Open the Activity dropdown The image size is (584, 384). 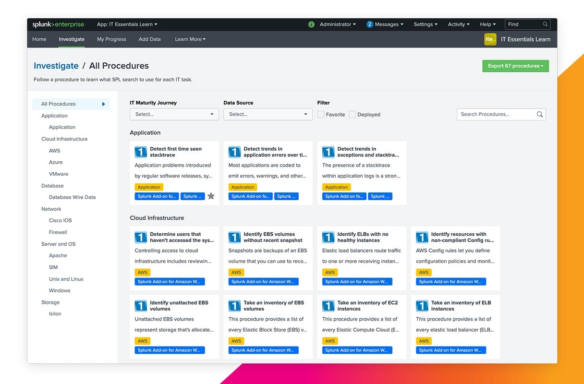(x=459, y=24)
